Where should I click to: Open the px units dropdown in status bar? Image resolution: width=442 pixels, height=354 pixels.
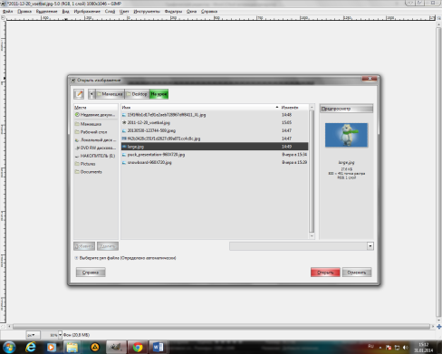tap(33, 335)
